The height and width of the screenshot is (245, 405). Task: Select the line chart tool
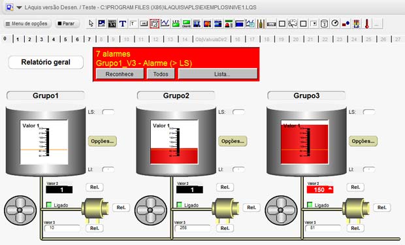tap(165, 24)
